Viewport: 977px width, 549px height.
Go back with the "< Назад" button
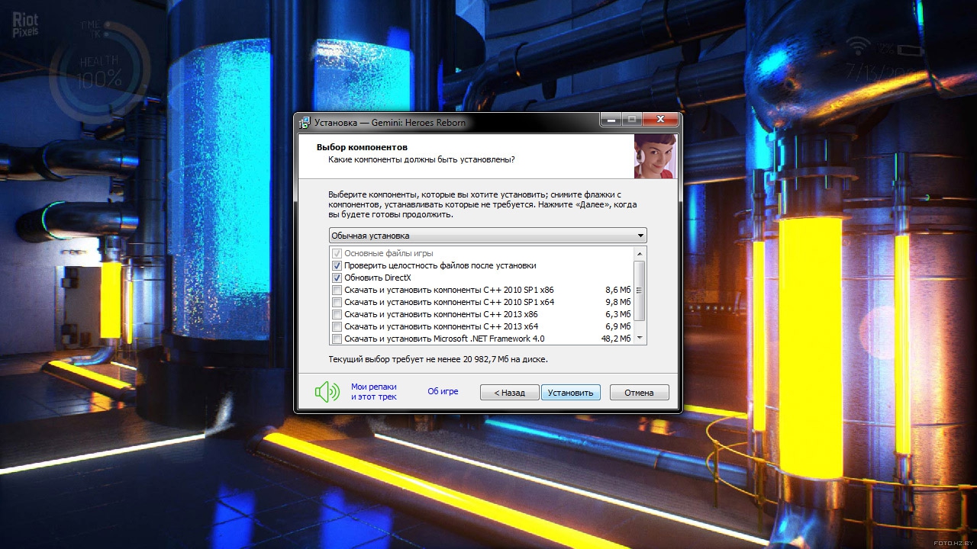coord(509,393)
